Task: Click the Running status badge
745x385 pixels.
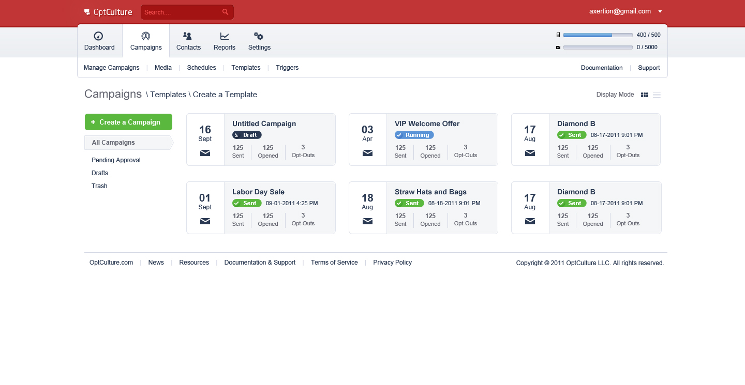Action: click(414, 135)
